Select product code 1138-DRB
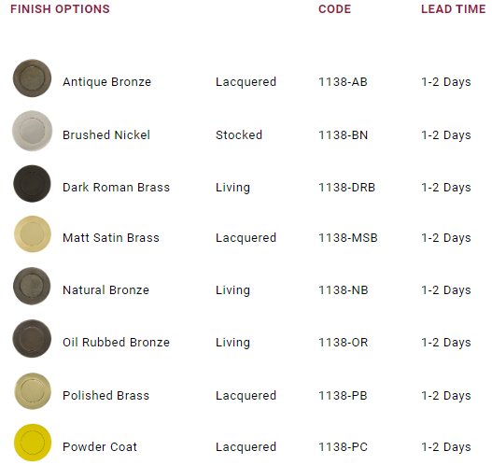 pyautogui.click(x=346, y=188)
